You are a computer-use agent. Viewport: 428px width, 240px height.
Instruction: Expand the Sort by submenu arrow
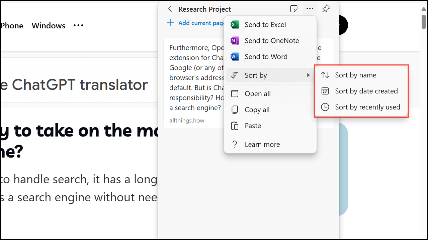[x=309, y=75]
